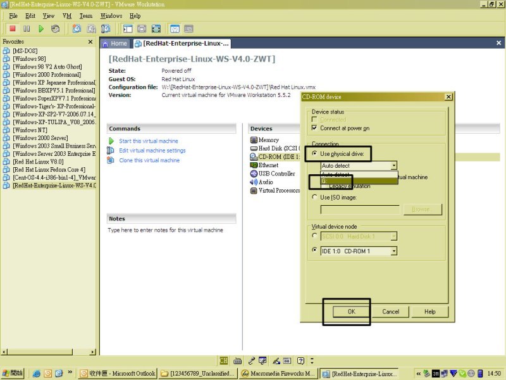This screenshot has width=506, height=380.
Task: Click the CD-ROM device icon in Devices list
Action: (x=254, y=156)
